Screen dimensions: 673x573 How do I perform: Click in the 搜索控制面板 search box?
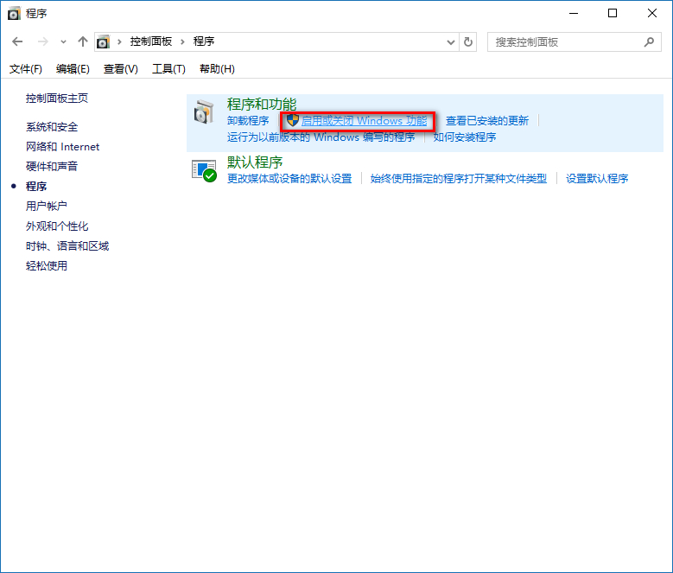(x=566, y=41)
